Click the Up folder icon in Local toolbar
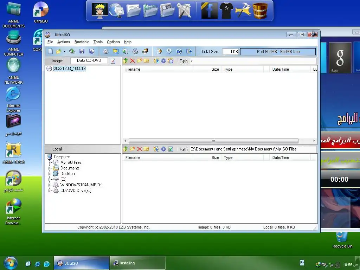 pos(126,149)
